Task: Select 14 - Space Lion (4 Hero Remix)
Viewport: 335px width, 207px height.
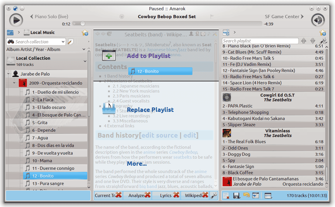Action: pos(273,83)
